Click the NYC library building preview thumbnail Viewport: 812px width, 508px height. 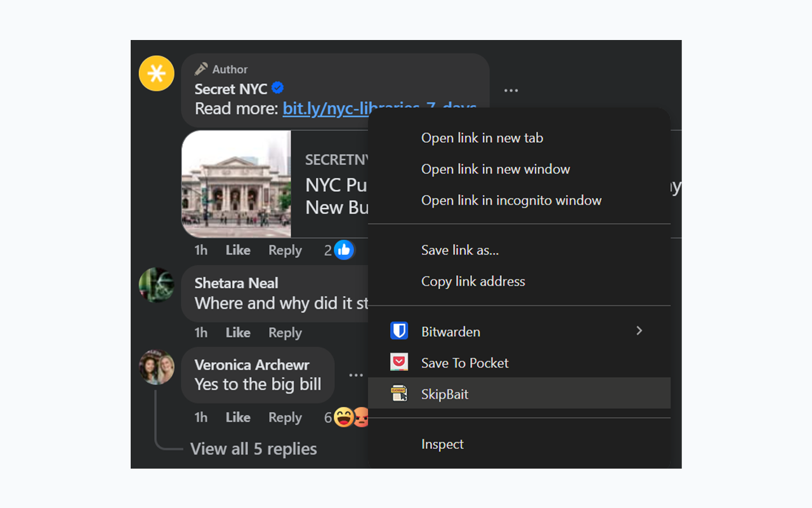tap(237, 184)
